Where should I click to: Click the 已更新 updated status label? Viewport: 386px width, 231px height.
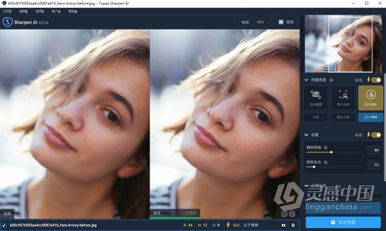tap(191, 213)
